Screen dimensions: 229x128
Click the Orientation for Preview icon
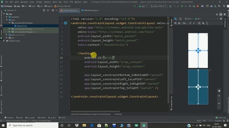(180, 19)
